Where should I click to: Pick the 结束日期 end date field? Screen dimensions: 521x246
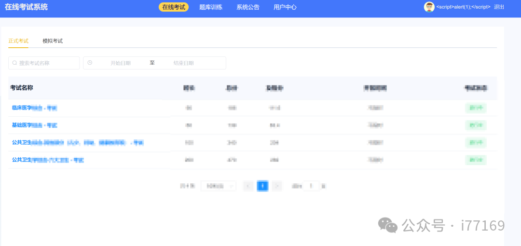click(183, 63)
